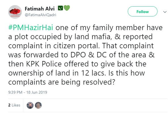
Task: Follow Fatimah Alvi's account
Action: tap(142, 11)
